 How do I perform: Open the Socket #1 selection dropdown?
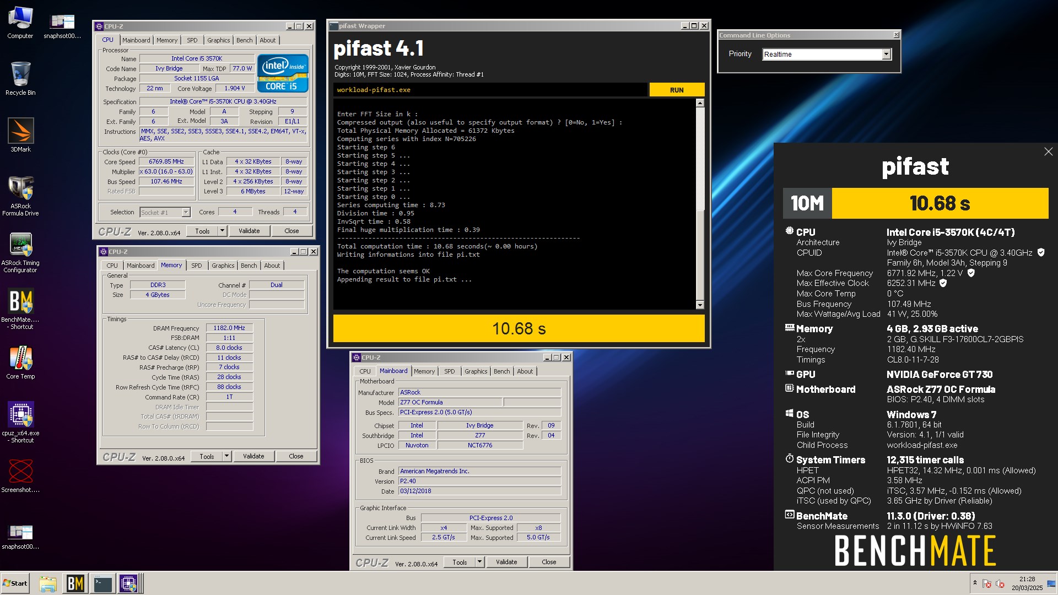[x=186, y=212]
